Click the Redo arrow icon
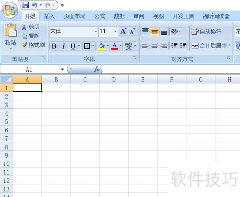 tap(48, 6)
